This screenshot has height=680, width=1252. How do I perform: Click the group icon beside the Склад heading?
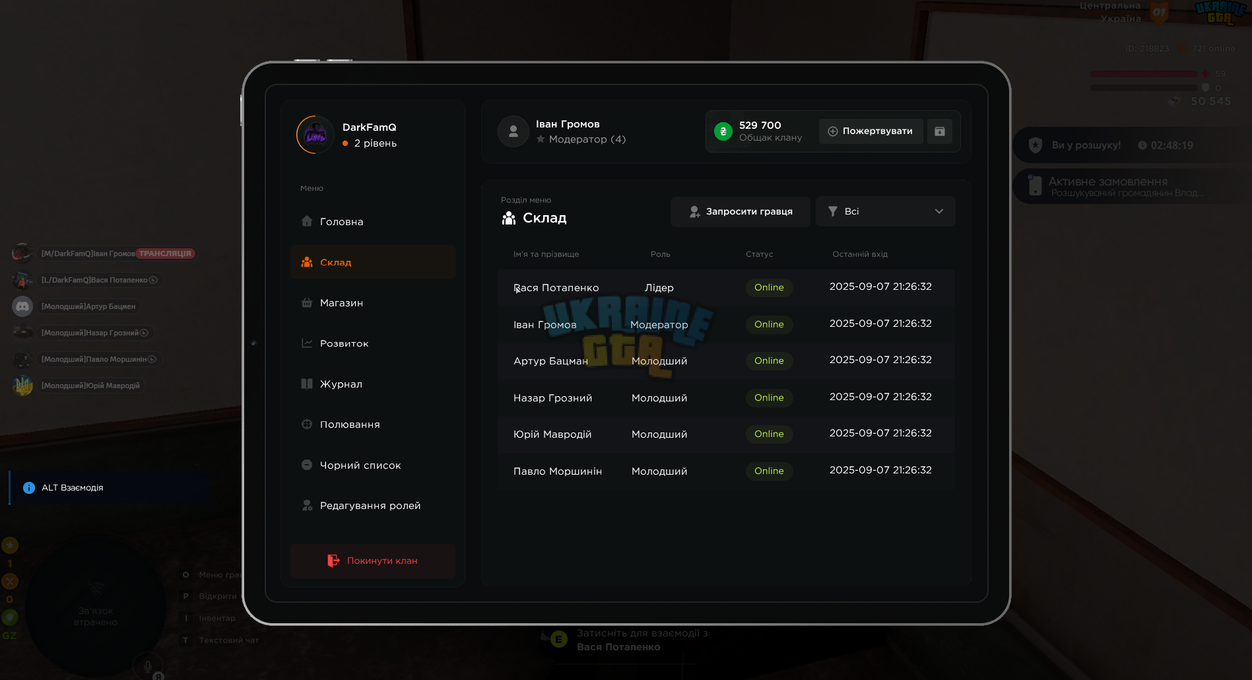point(509,218)
